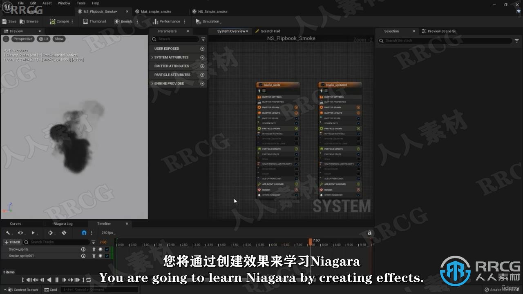
Task: Open the Perspective viewport mode dropdown
Action: (x=22, y=39)
